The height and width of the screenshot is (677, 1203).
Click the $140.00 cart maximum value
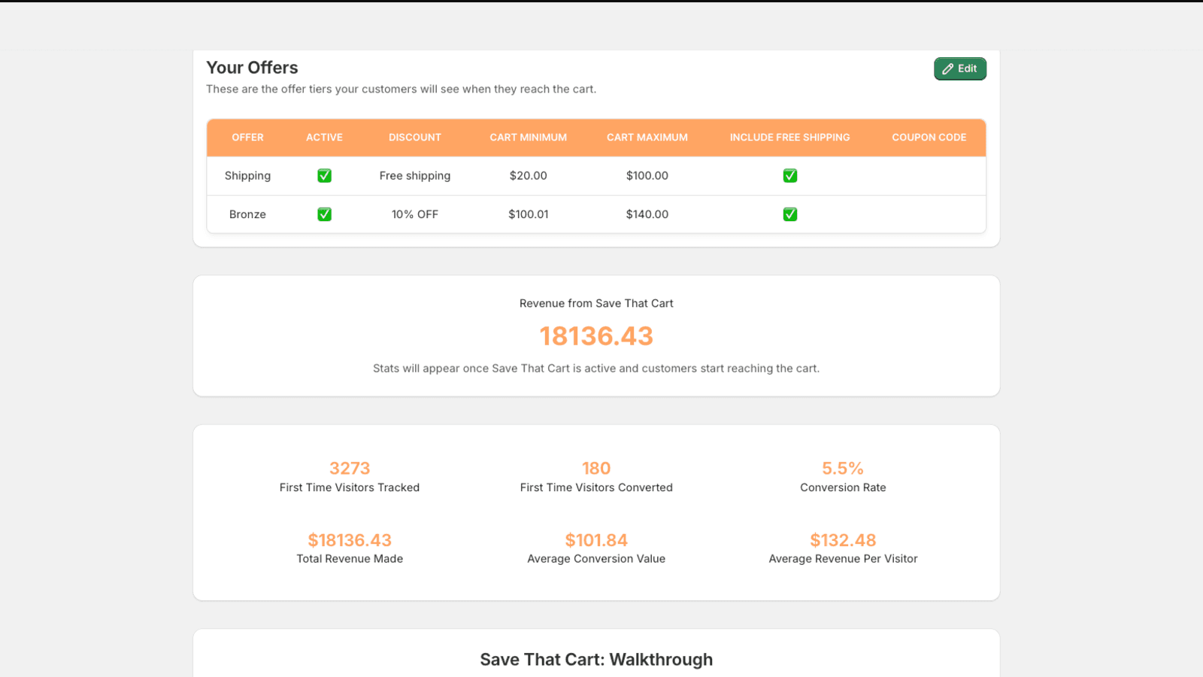point(647,214)
